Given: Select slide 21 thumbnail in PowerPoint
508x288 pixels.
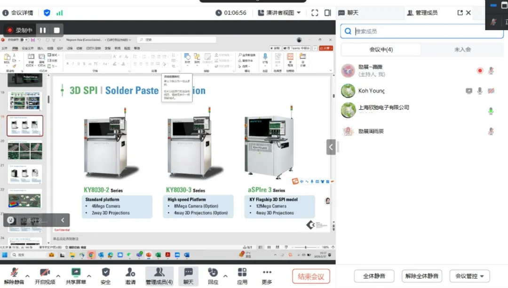Looking at the screenshot, I should 25,174.
